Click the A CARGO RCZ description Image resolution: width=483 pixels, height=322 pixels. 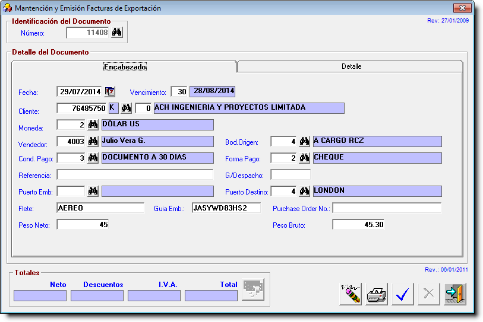[377, 141]
